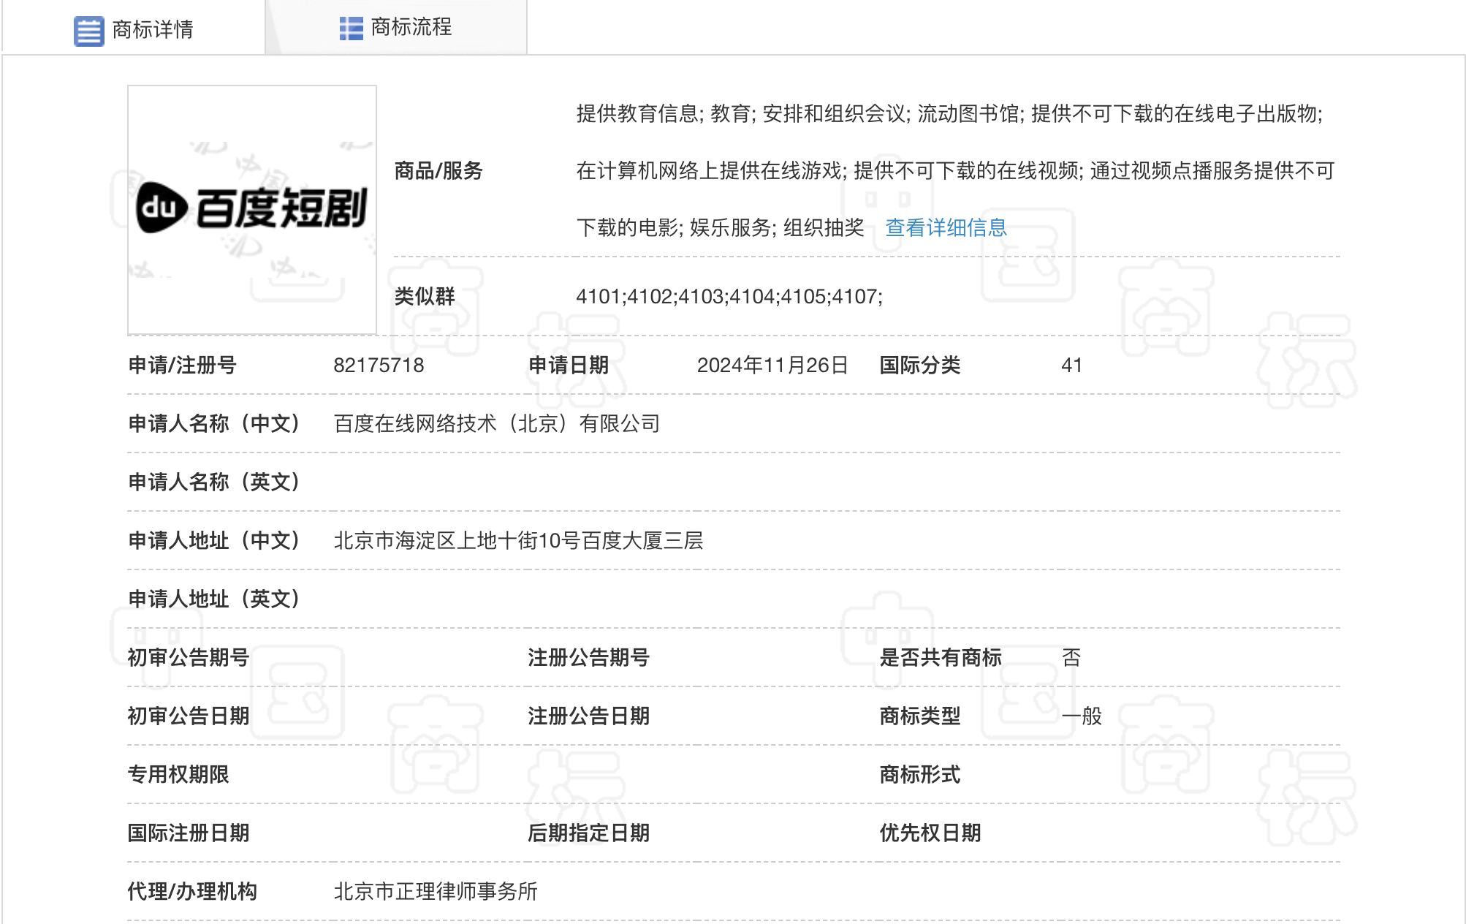Screen dimensions: 1466x924
Task: Click the 注册公告期号 label
Action: (x=589, y=658)
